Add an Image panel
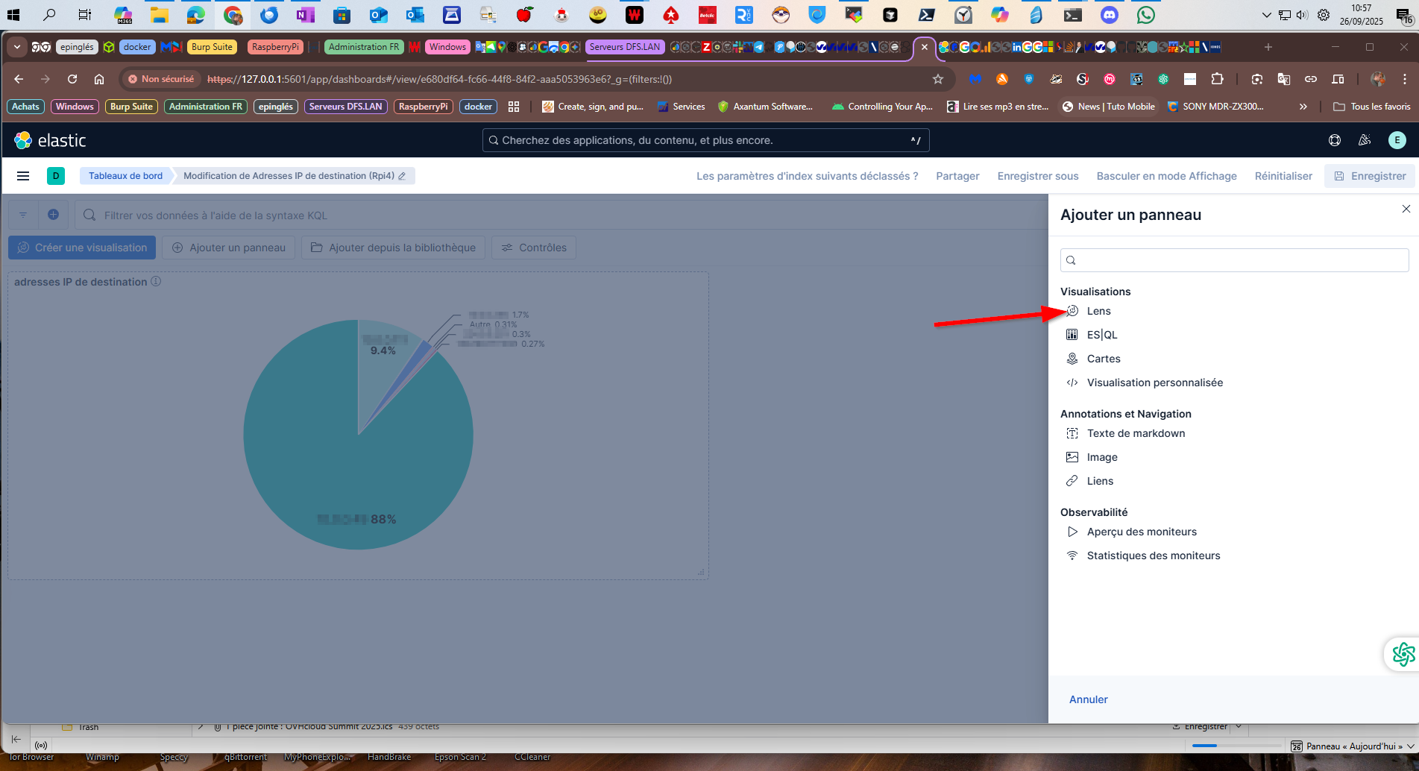Viewport: 1419px width, 771px height. tap(1101, 457)
